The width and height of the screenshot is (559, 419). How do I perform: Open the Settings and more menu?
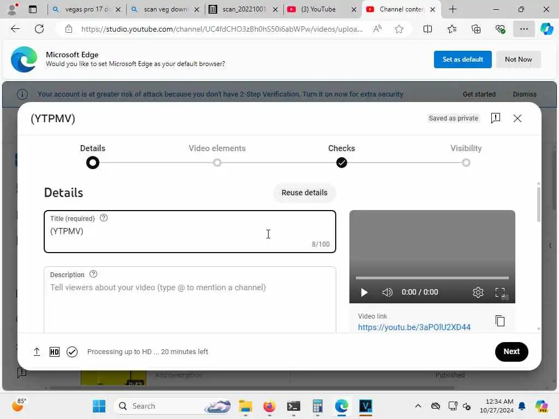pyautogui.click(x=524, y=29)
